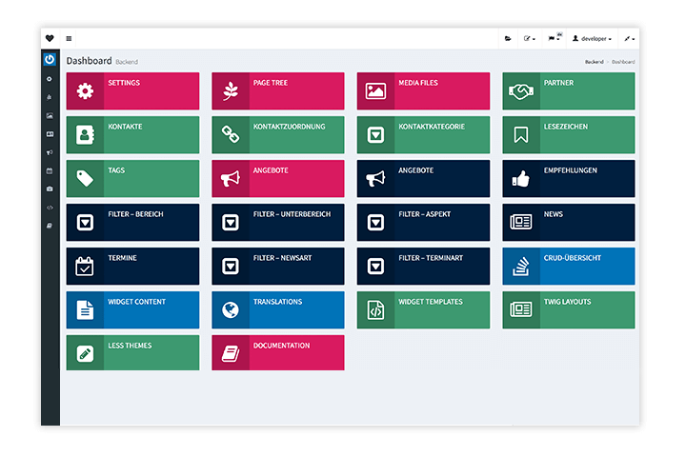Open the wrench tools dropdown
The height and width of the screenshot is (457, 686).
pos(628,39)
